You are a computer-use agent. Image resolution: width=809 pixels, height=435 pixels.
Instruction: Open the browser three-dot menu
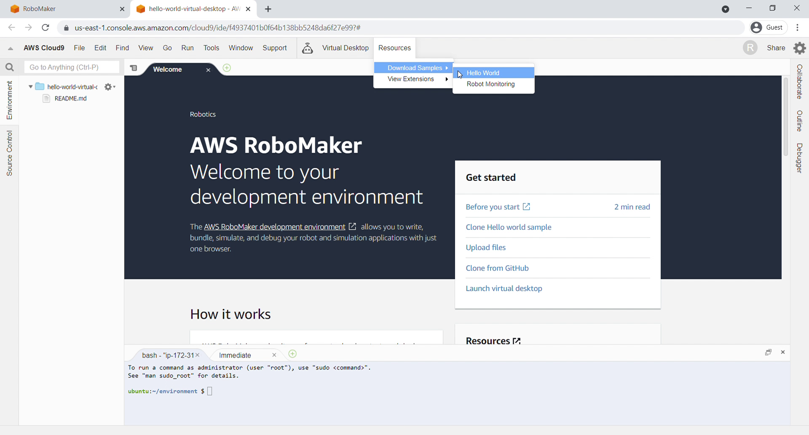pyautogui.click(x=797, y=28)
